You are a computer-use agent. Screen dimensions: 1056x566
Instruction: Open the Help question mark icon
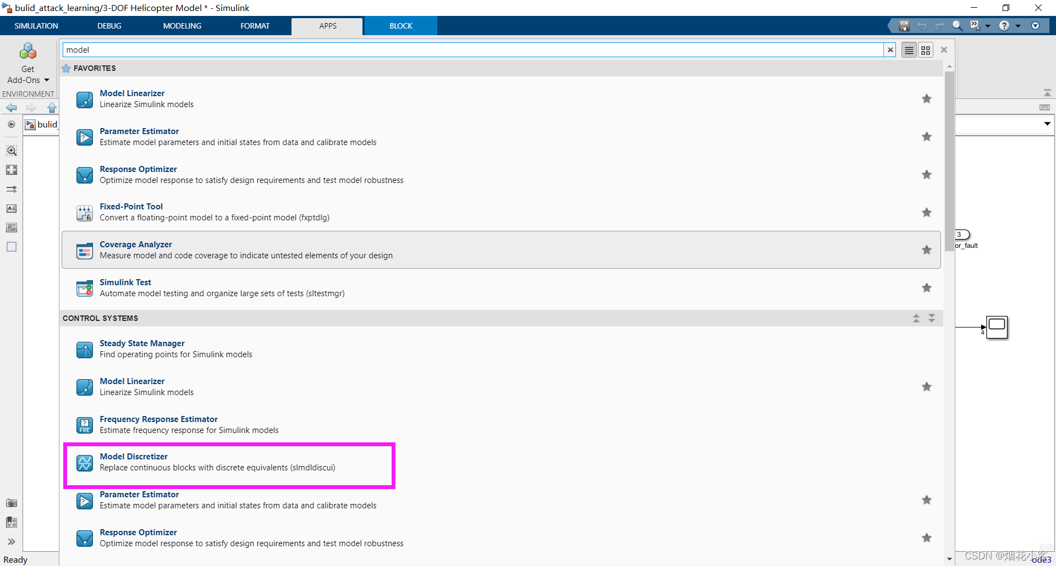1004,26
